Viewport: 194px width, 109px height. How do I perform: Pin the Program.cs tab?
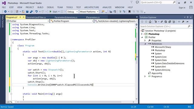[x=20, y=17]
